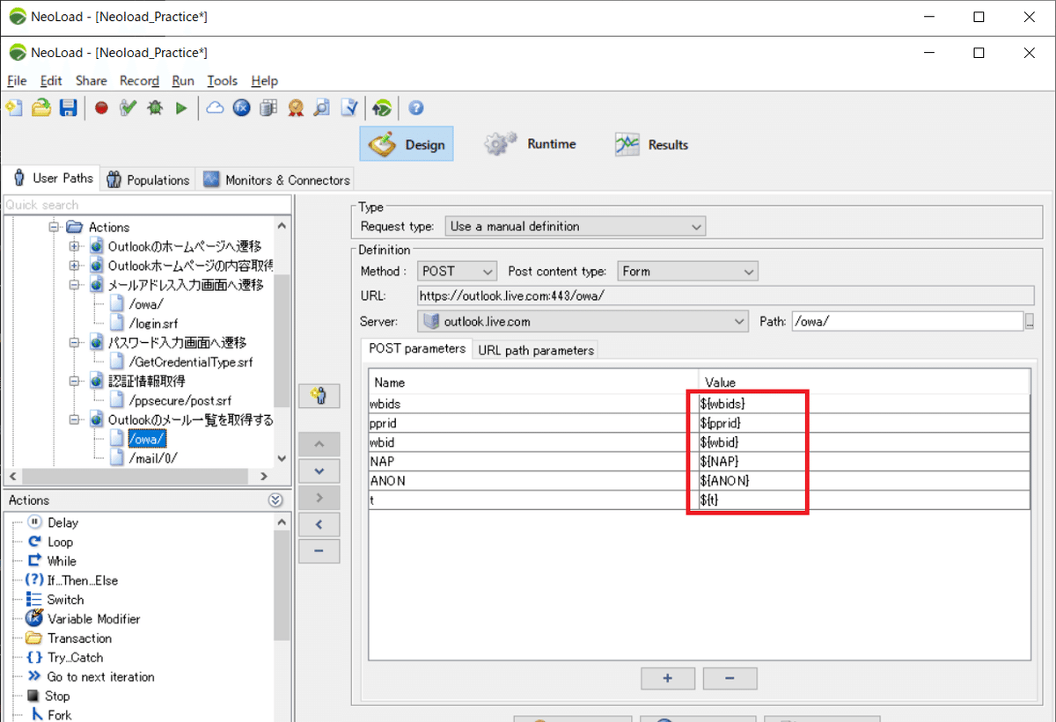Collapse the Actions palette with double chevron
The height and width of the screenshot is (722, 1056).
[275, 500]
